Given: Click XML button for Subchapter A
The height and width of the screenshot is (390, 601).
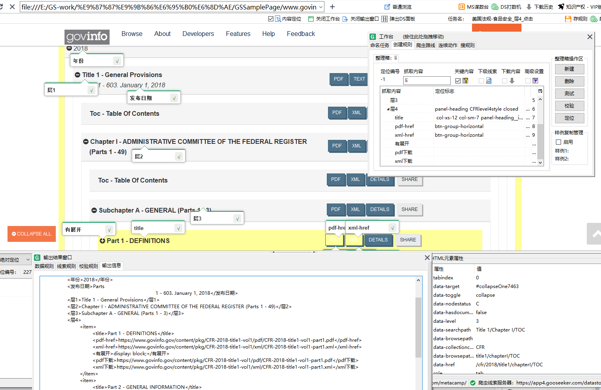Looking at the screenshot, I should pyautogui.click(x=355, y=209).
